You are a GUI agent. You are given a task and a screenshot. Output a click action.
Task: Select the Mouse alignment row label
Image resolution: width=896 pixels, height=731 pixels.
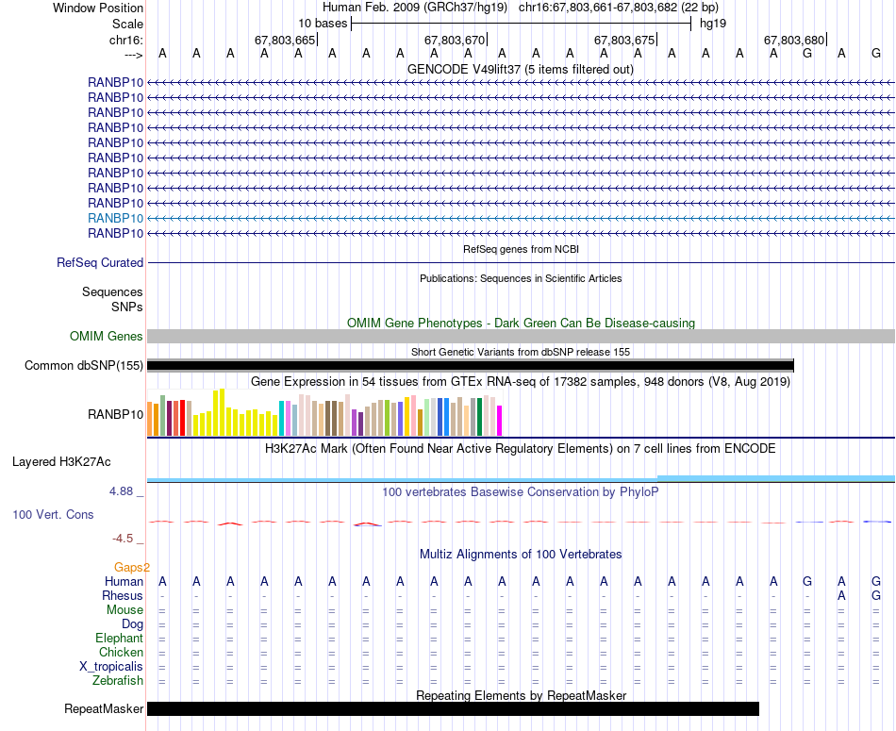click(124, 610)
